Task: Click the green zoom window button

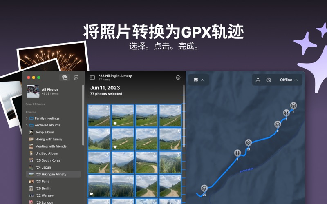Action: pyautogui.click(x=38, y=78)
